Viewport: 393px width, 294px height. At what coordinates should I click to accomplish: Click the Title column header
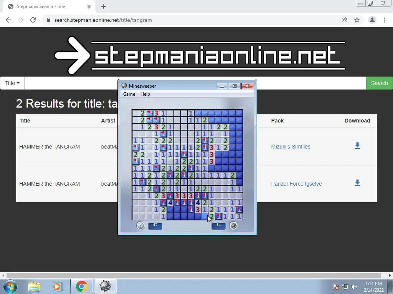pos(25,121)
